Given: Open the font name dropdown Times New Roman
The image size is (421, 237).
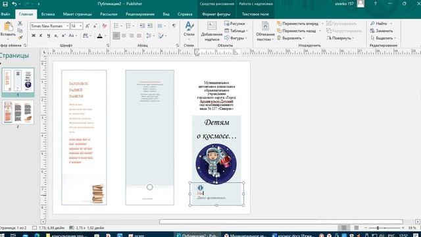Looking at the screenshot, I should click(x=67, y=26).
